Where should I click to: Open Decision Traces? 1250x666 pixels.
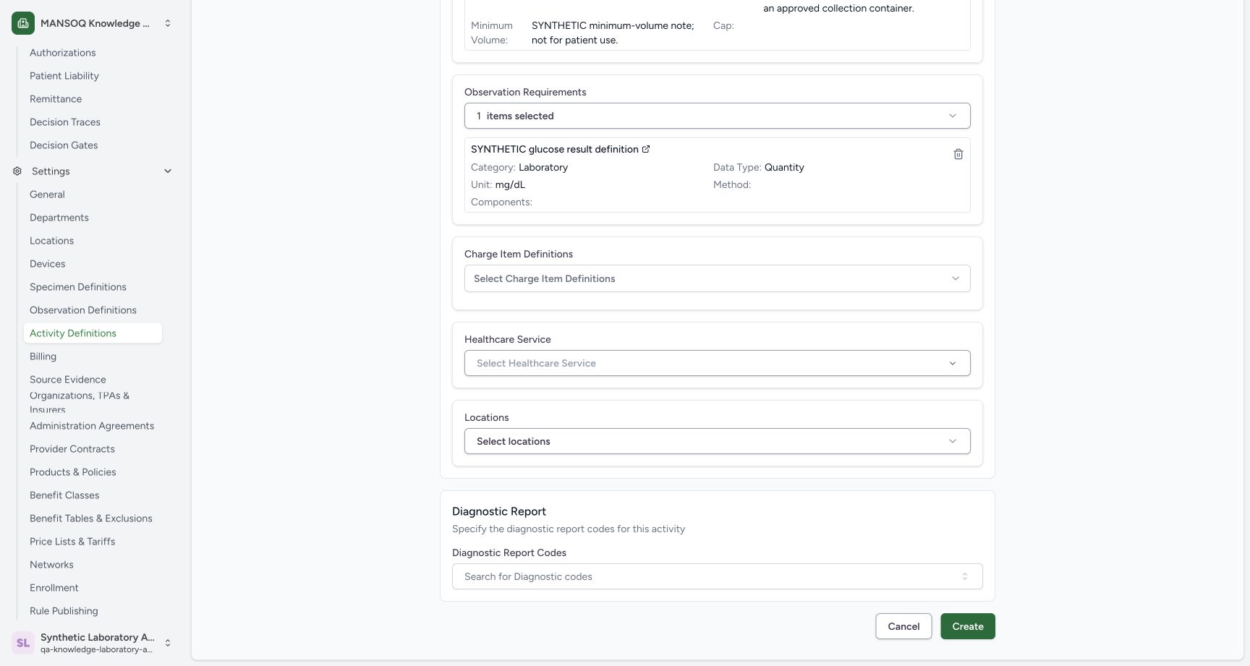tap(65, 122)
